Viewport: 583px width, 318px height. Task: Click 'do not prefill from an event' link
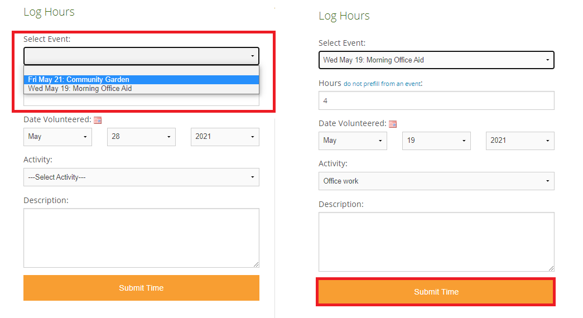point(382,84)
